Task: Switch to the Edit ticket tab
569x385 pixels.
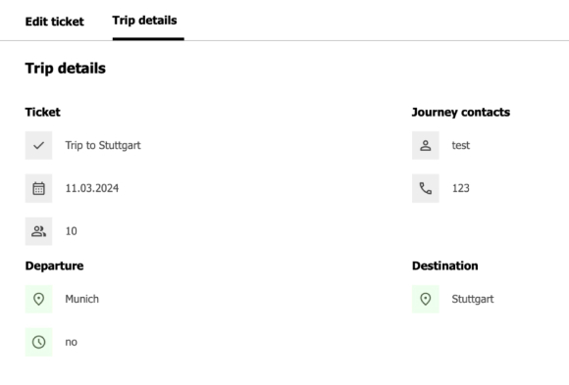Action: (x=54, y=22)
